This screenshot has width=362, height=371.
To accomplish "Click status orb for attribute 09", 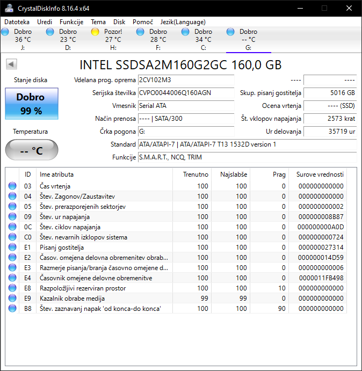I will coord(12,216).
